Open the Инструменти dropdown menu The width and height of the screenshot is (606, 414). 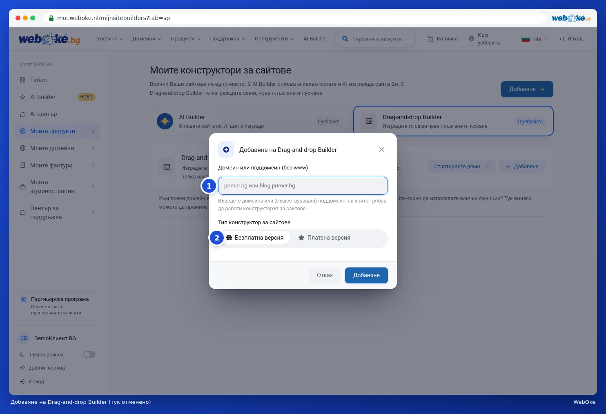coord(274,39)
